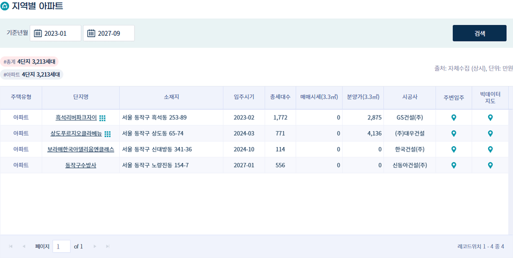Focus the page number input field
Screen dimensions: 513x258
pyautogui.click(x=62, y=247)
